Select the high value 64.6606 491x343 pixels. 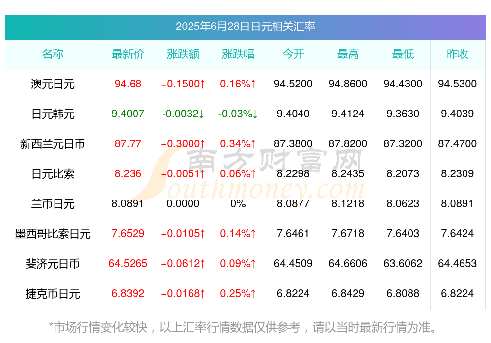[x=348, y=264]
